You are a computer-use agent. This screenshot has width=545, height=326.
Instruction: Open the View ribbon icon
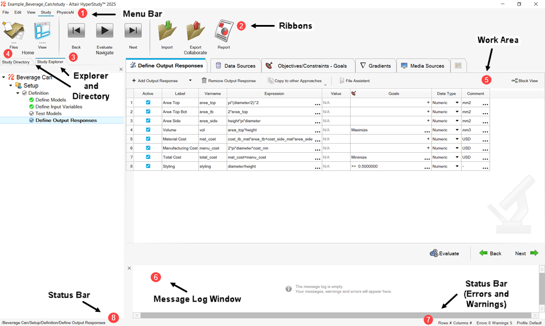(42, 31)
